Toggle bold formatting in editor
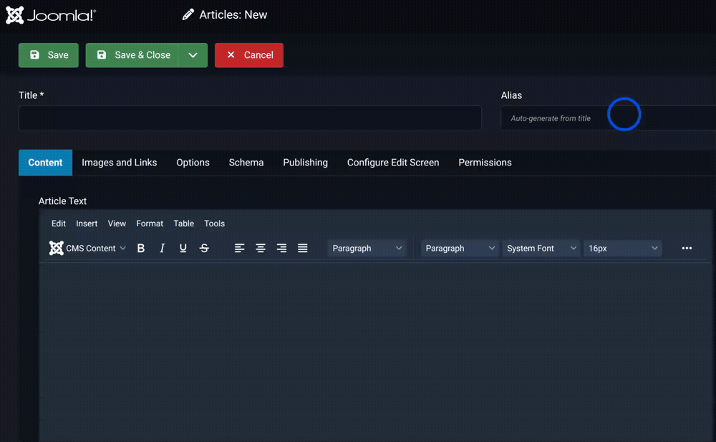716x442 pixels. [x=140, y=248]
